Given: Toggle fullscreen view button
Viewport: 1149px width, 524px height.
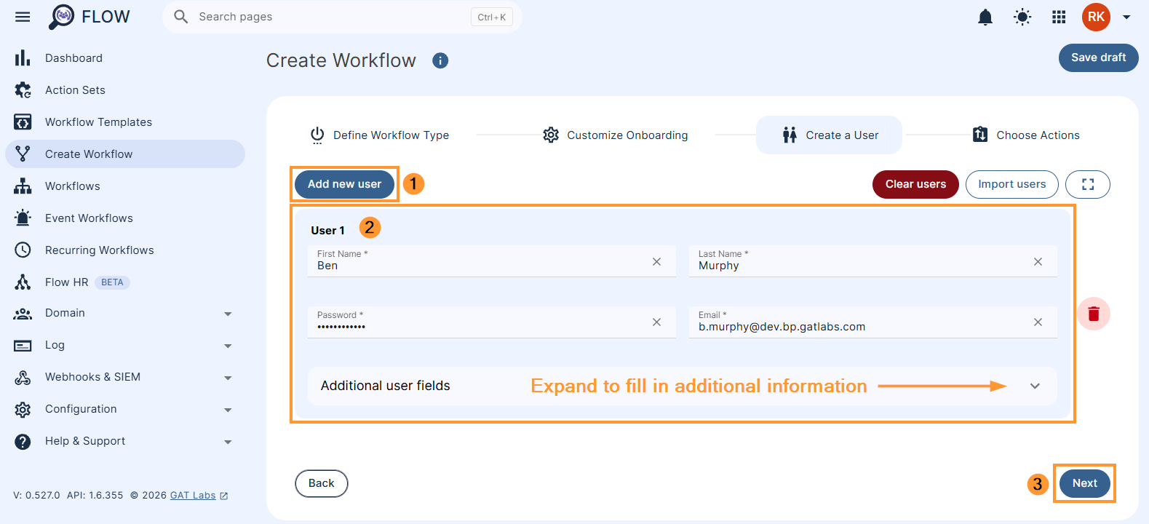Looking at the screenshot, I should (x=1087, y=184).
